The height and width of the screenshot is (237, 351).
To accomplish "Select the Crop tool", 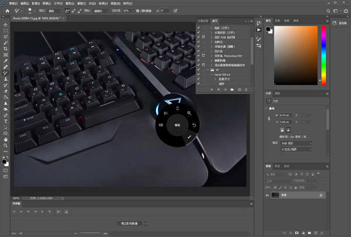I will (6, 49).
